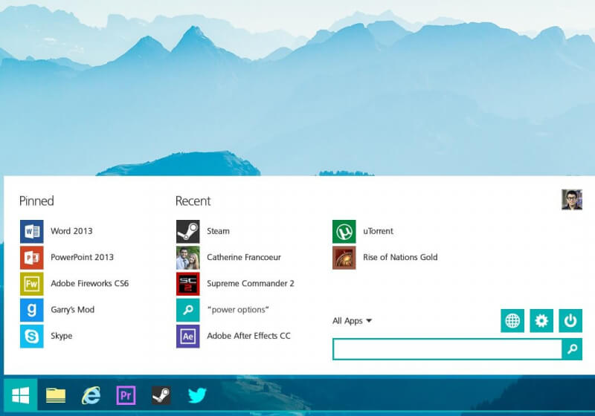Launch the Supreme Commander 2 icon
Viewport: 595px width, 416px height.
click(x=188, y=284)
